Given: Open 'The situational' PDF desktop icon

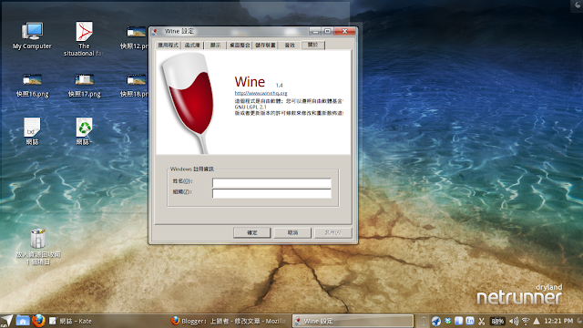Looking at the screenshot, I should tap(84, 38).
